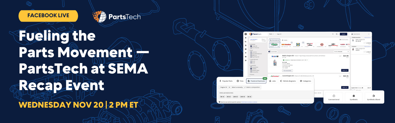This screenshot has height=123, width=395.
Task: Click the Mobil 1 product bottle image
Action: 275,63
